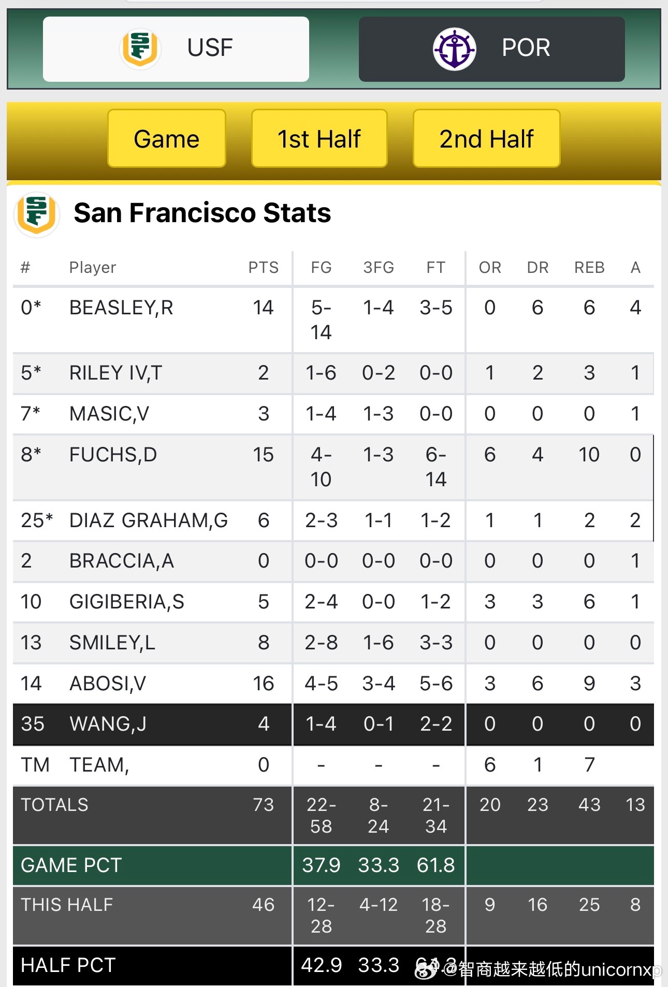The width and height of the screenshot is (668, 987).
Task: Click the 3FG column header
Action: point(379,268)
